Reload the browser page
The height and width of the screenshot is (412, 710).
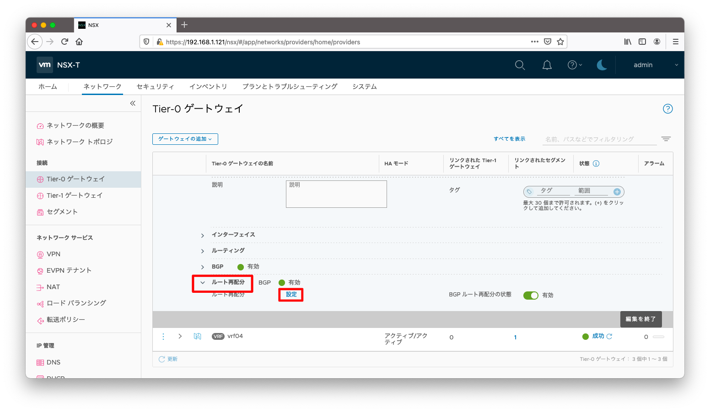click(65, 42)
